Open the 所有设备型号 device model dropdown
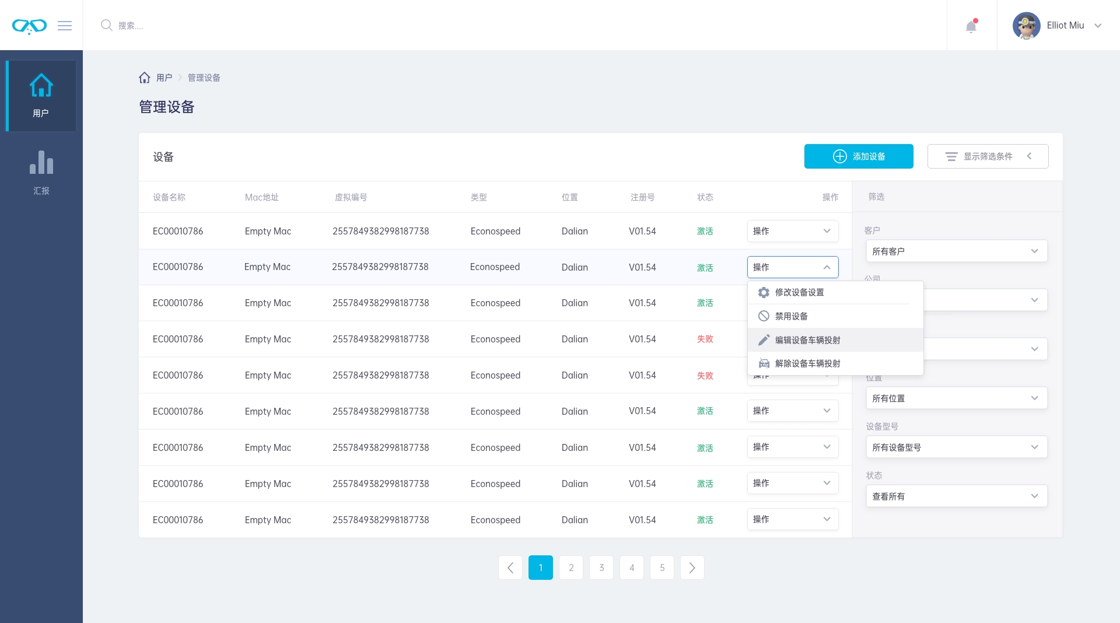The height and width of the screenshot is (623, 1120). (x=956, y=447)
